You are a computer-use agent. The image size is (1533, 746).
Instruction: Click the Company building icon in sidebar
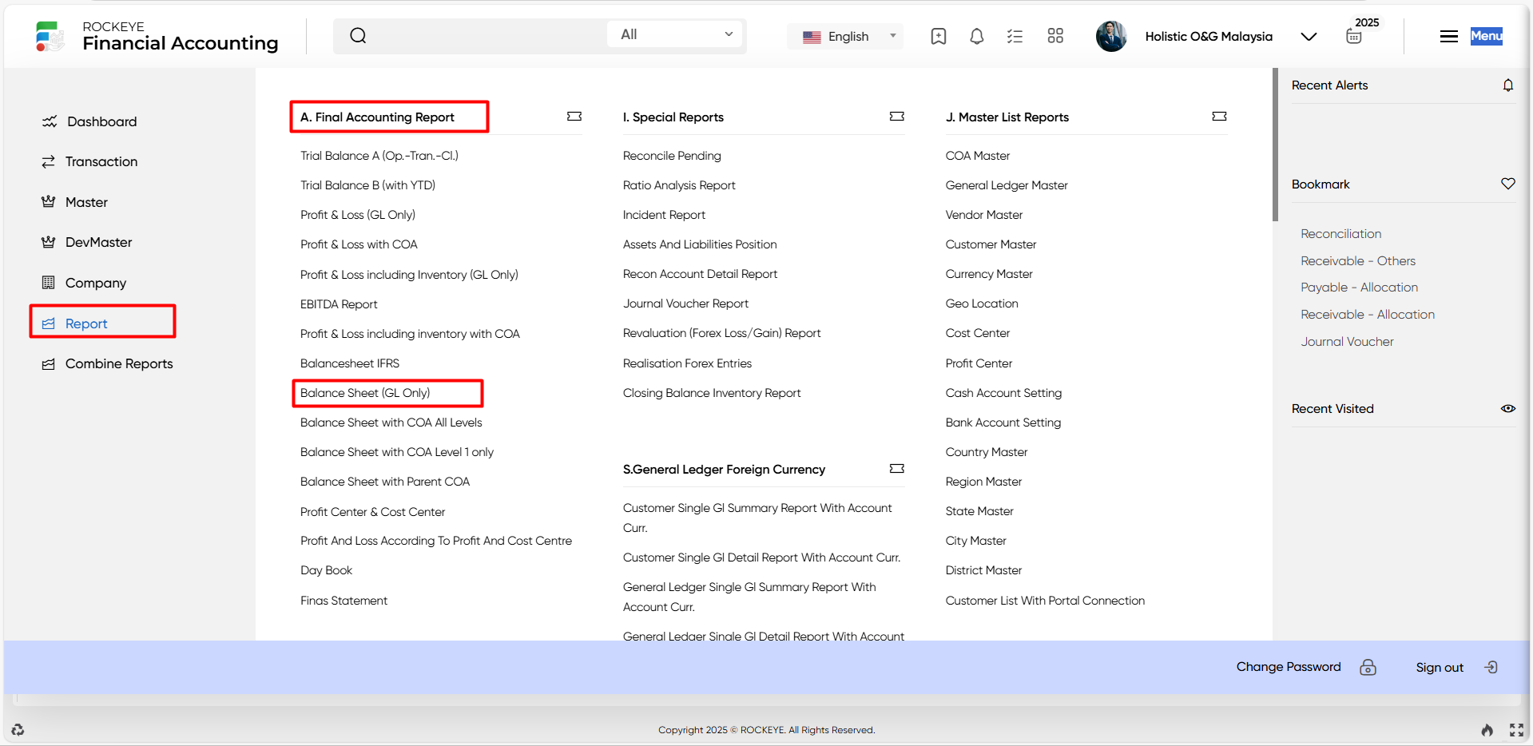49,283
